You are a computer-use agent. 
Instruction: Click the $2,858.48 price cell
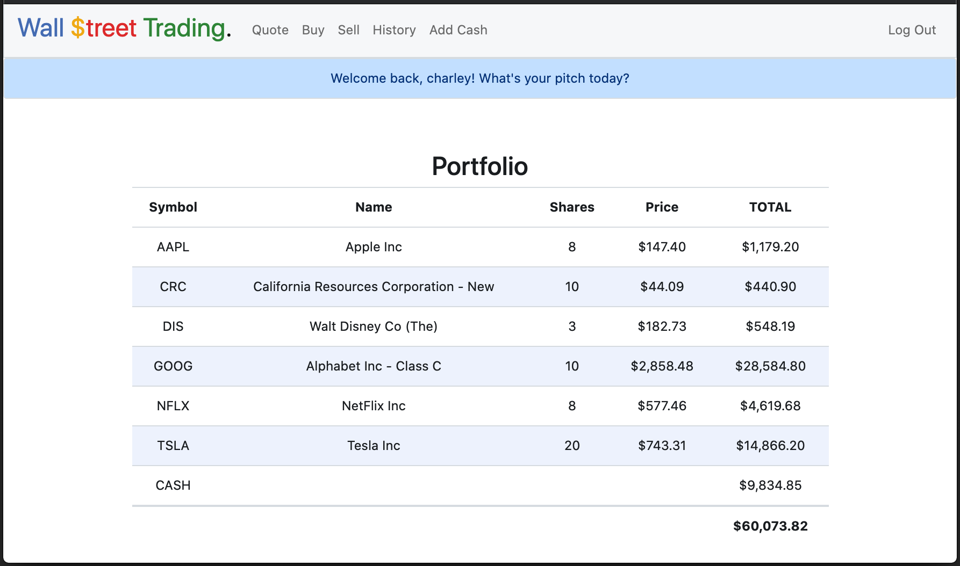[662, 366]
